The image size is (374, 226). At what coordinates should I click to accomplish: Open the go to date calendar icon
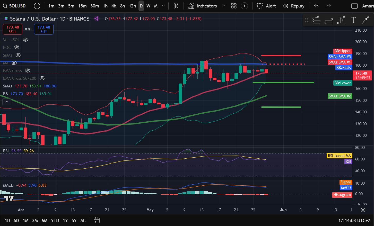[x=97, y=220]
